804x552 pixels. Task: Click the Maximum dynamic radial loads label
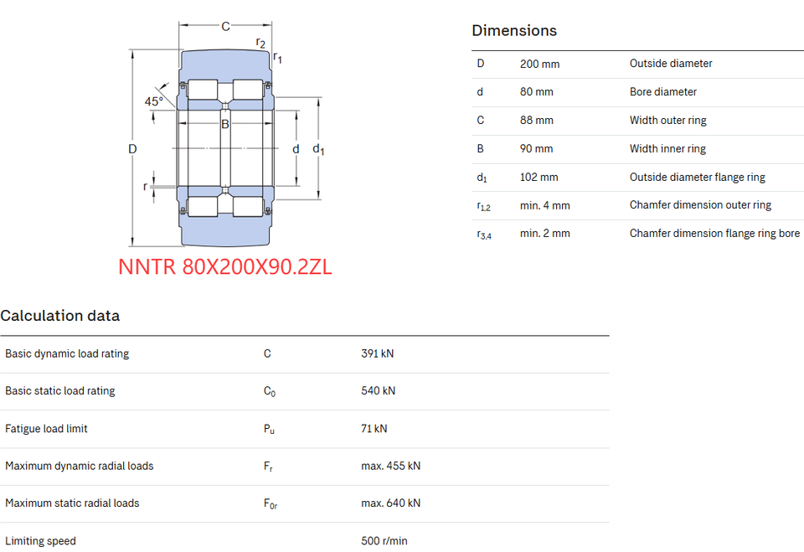[x=79, y=466]
